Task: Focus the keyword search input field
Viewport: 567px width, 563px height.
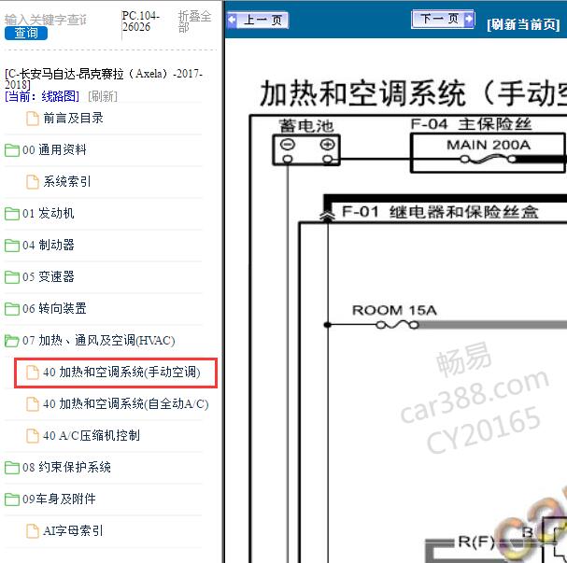Action: point(46,20)
